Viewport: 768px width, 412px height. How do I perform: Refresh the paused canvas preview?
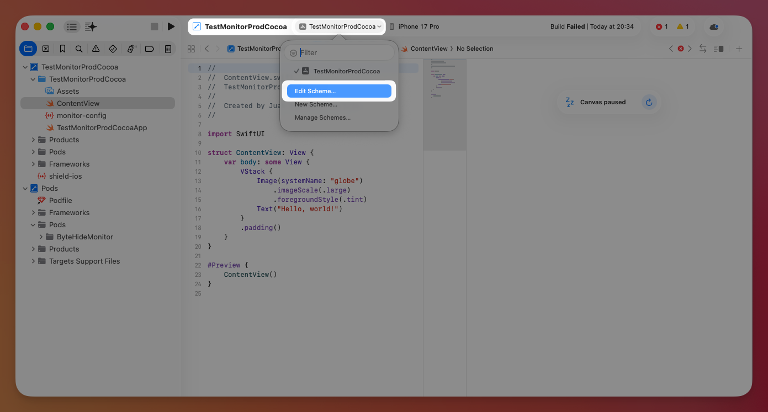pos(649,102)
